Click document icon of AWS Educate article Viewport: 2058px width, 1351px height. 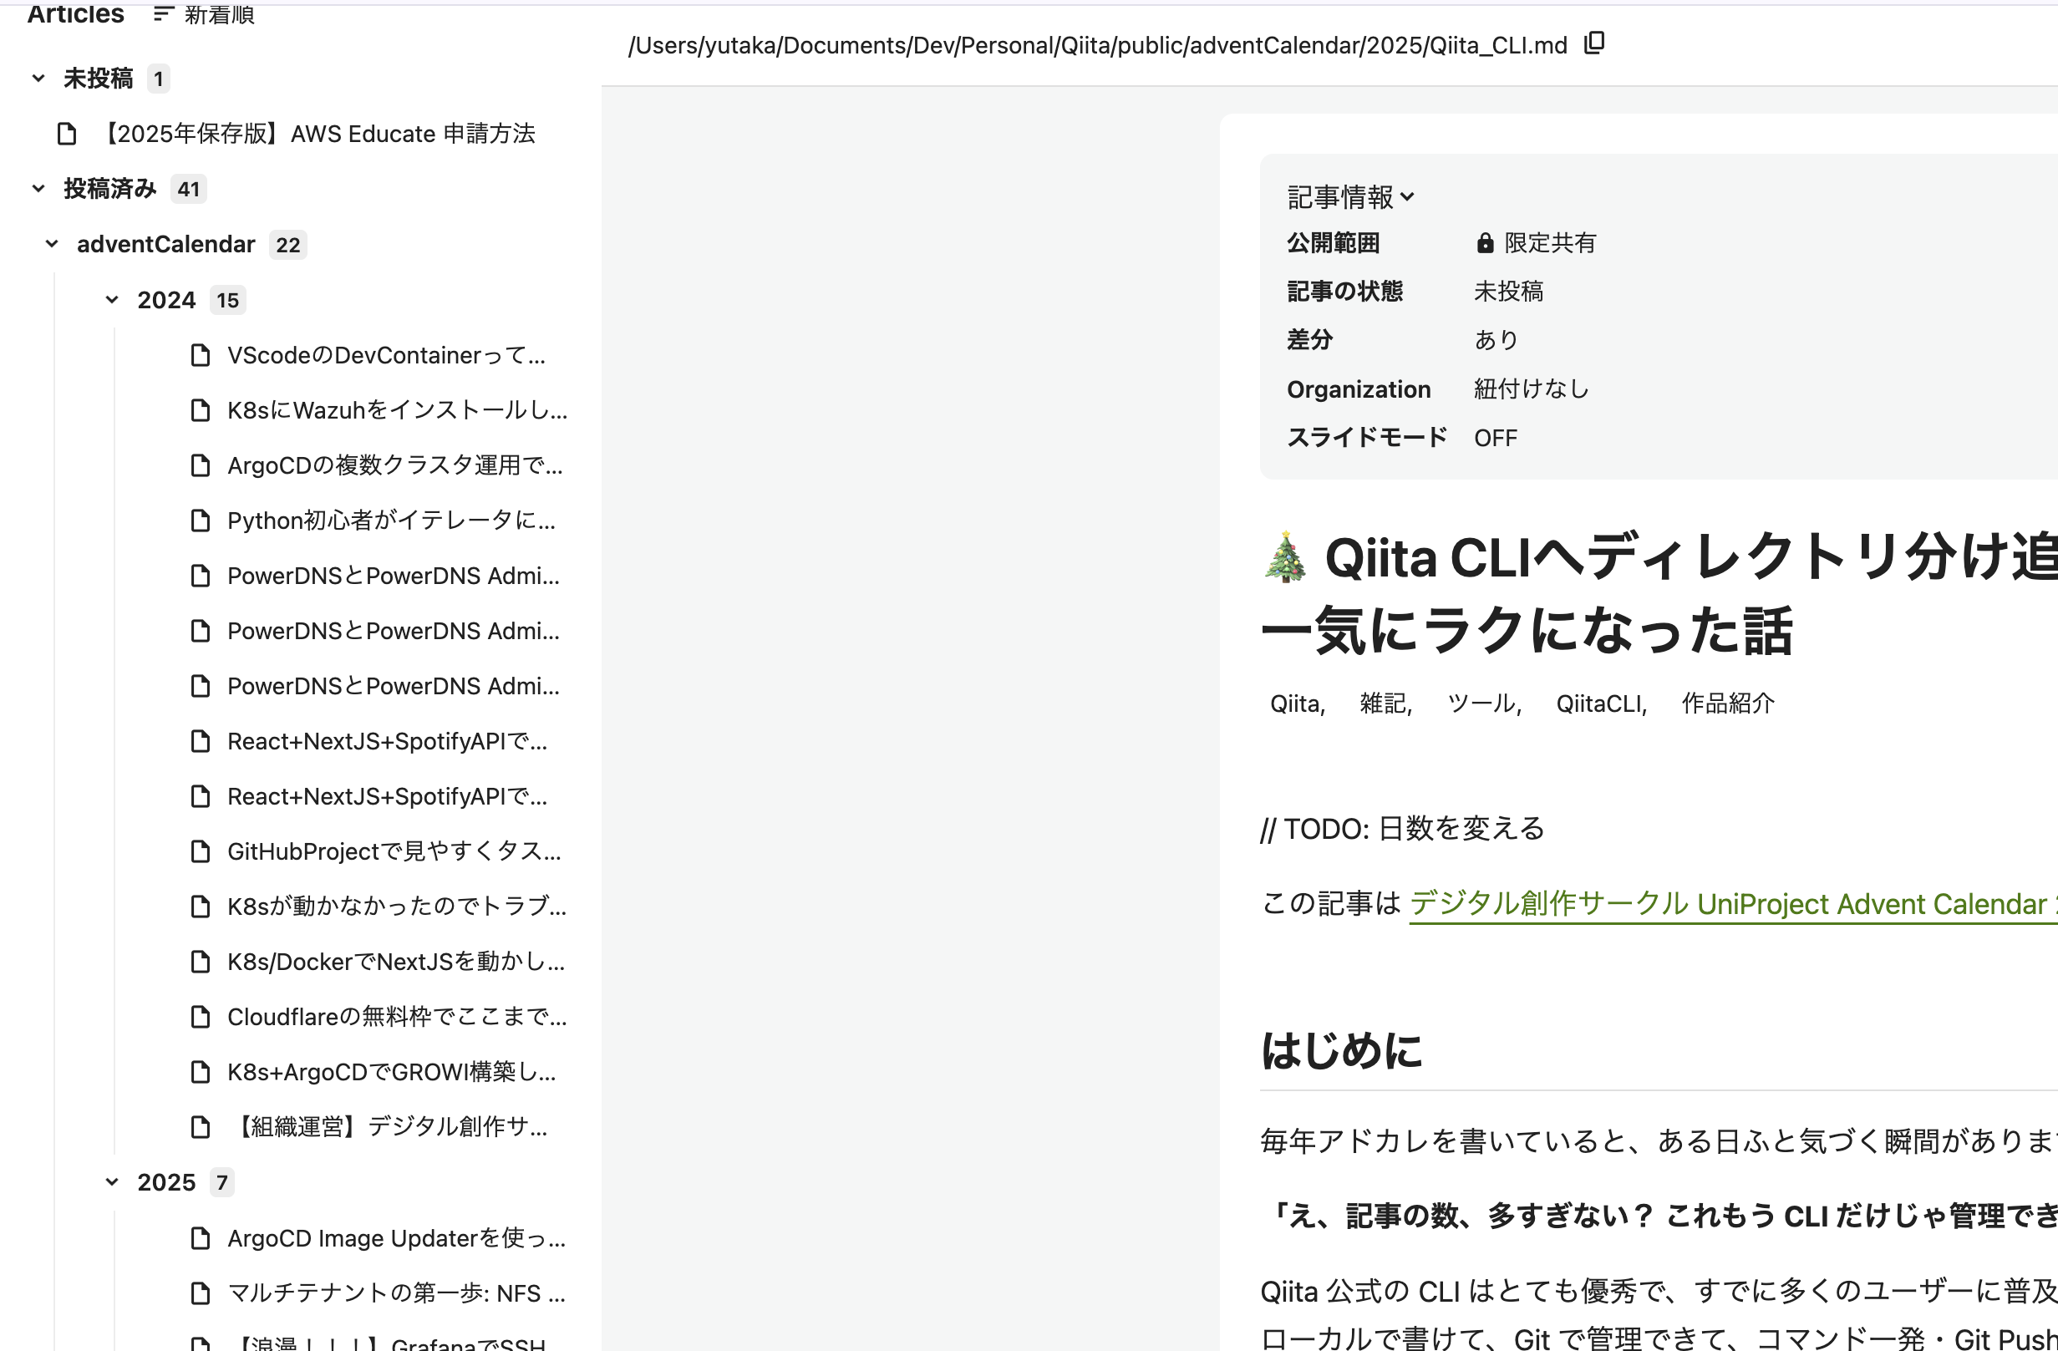point(68,133)
